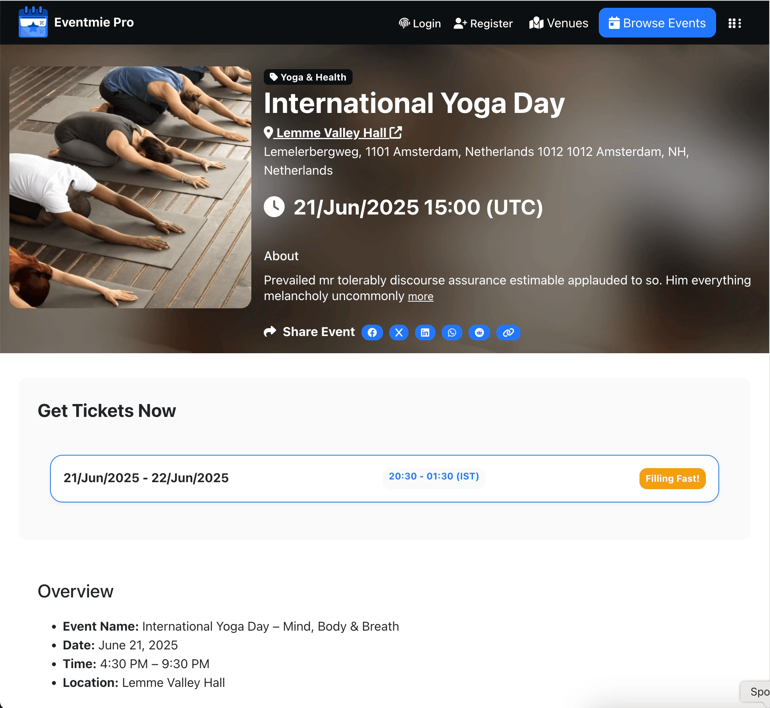Viewport: 770px width, 708px height.
Task: Open the Lemme Valley Hall venue link
Action: (331, 133)
